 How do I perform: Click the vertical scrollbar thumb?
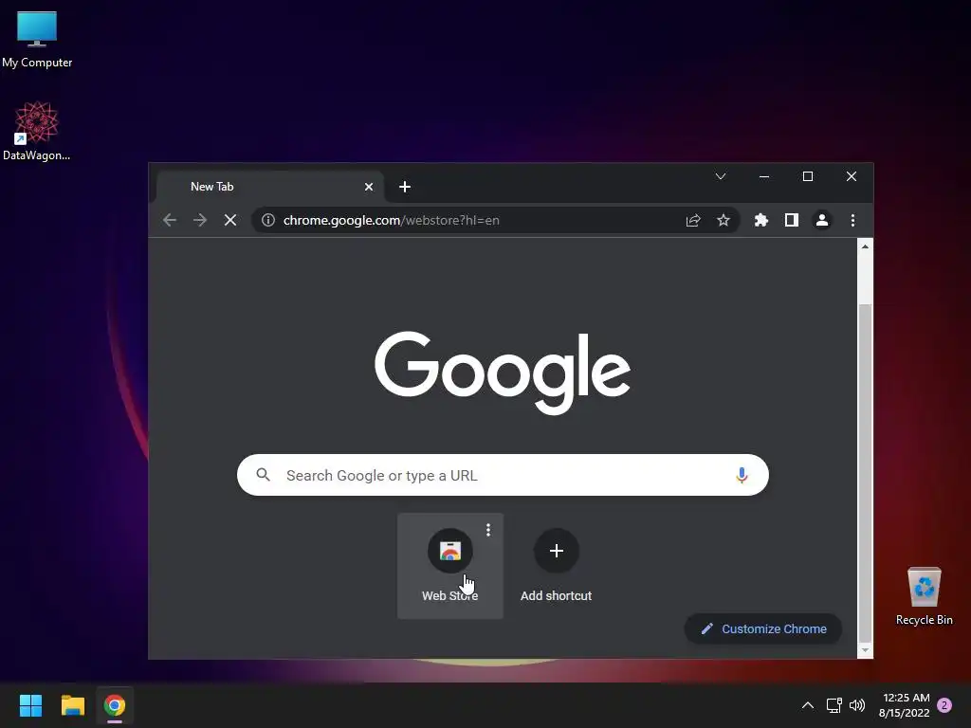pos(865,474)
